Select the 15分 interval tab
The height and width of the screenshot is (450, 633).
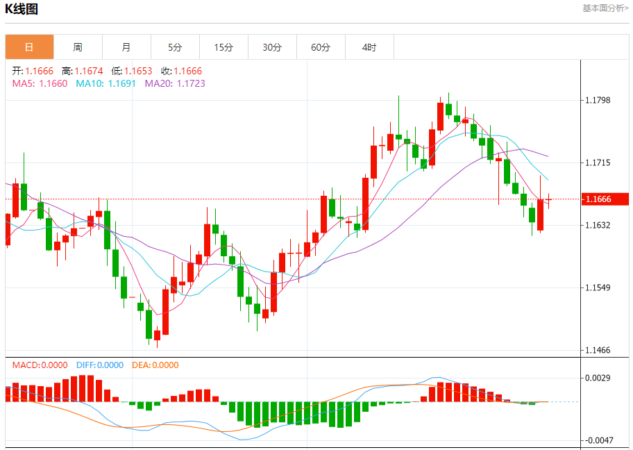pyautogui.click(x=223, y=47)
